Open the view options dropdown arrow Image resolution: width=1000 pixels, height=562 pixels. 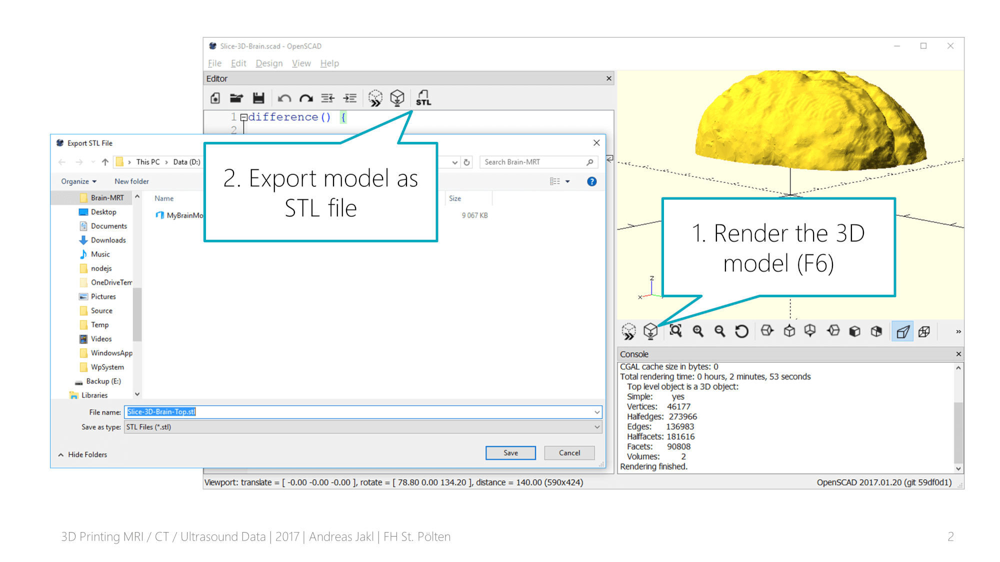point(567,181)
